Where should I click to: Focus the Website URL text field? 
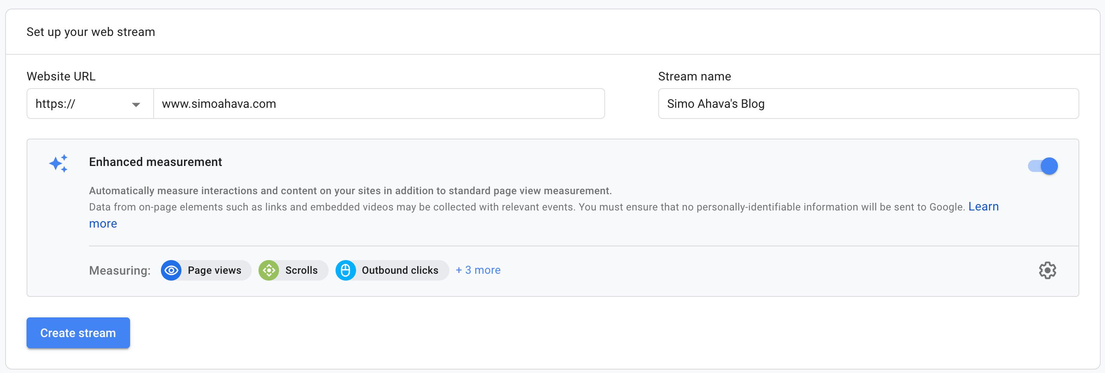pyautogui.click(x=379, y=104)
